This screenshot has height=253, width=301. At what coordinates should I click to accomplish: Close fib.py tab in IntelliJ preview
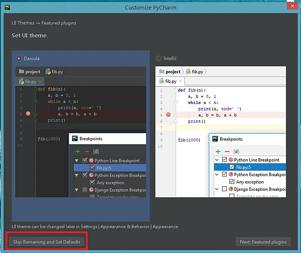pyautogui.click(x=180, y=81)
